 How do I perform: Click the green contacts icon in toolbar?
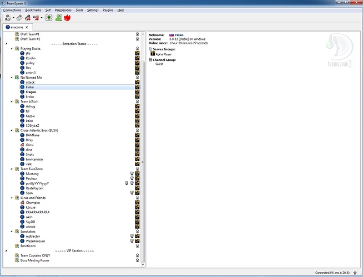point(58,17)
